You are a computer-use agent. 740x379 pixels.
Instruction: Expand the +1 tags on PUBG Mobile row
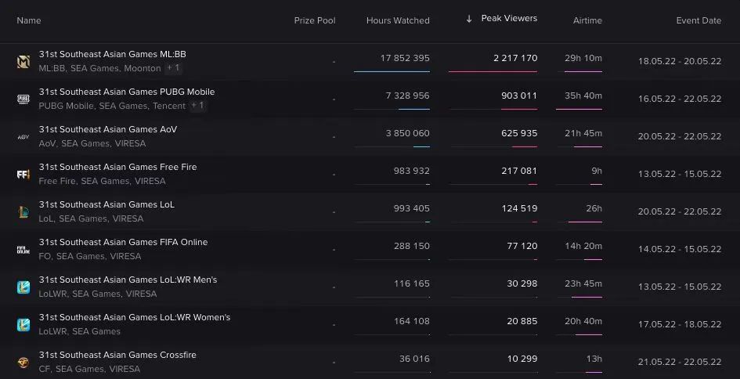point(197,106)
